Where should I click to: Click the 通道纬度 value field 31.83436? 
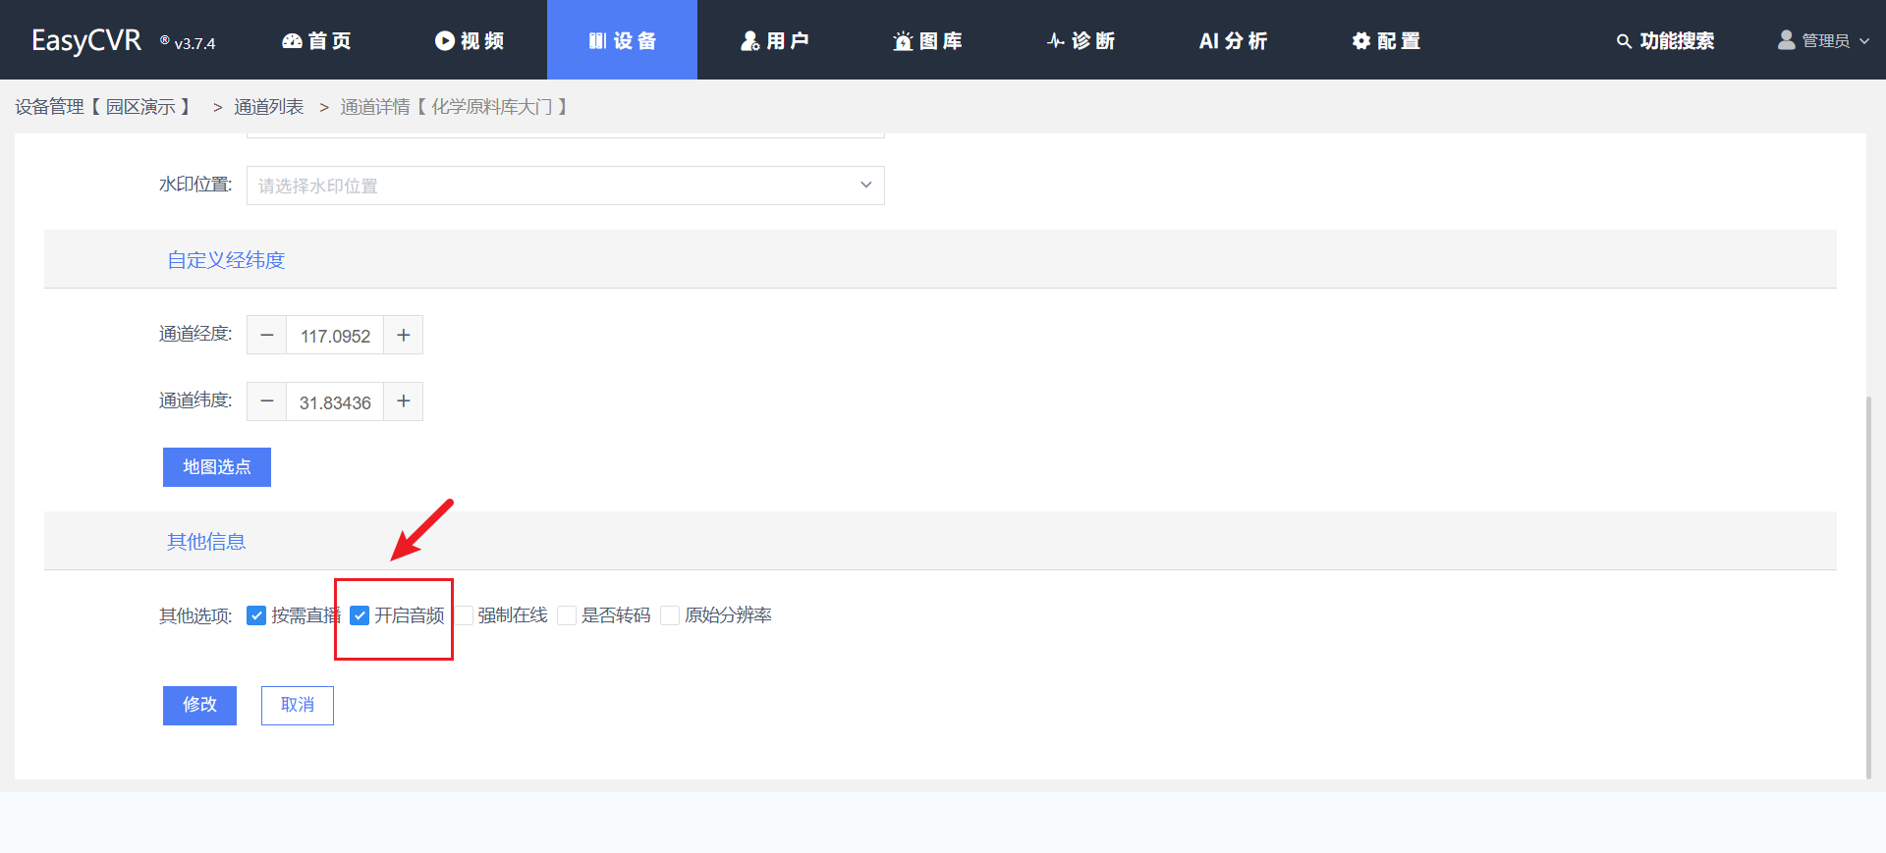335,402
